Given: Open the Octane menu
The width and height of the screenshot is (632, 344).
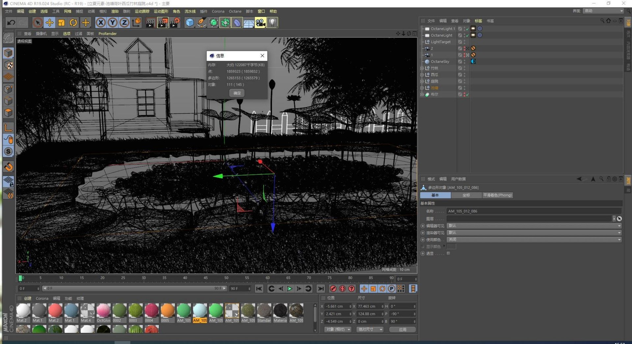Looking at the screenshot, I should [x=235, y=11].
